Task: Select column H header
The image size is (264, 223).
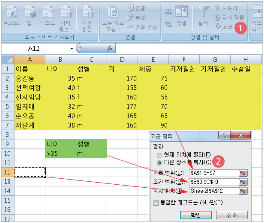Action: pos(246,60)
